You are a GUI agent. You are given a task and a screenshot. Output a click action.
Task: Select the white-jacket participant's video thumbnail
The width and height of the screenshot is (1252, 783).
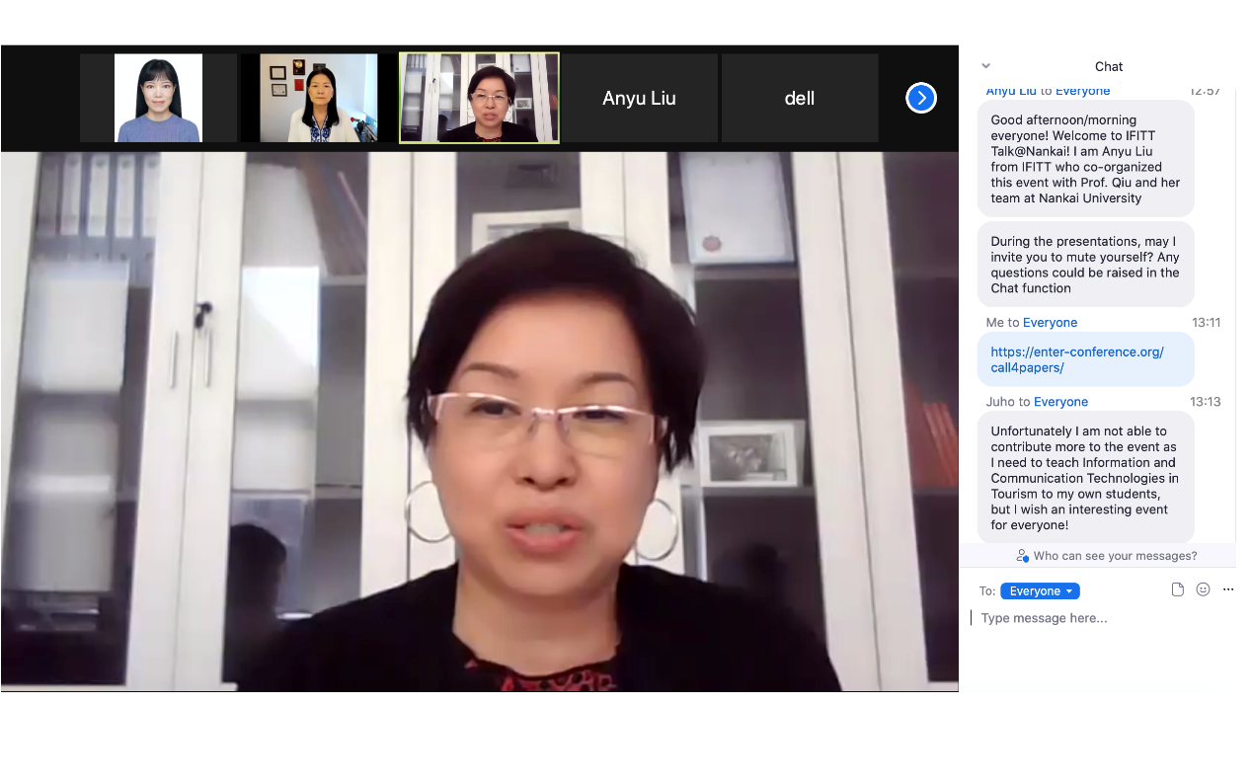(x=318, y=98)
